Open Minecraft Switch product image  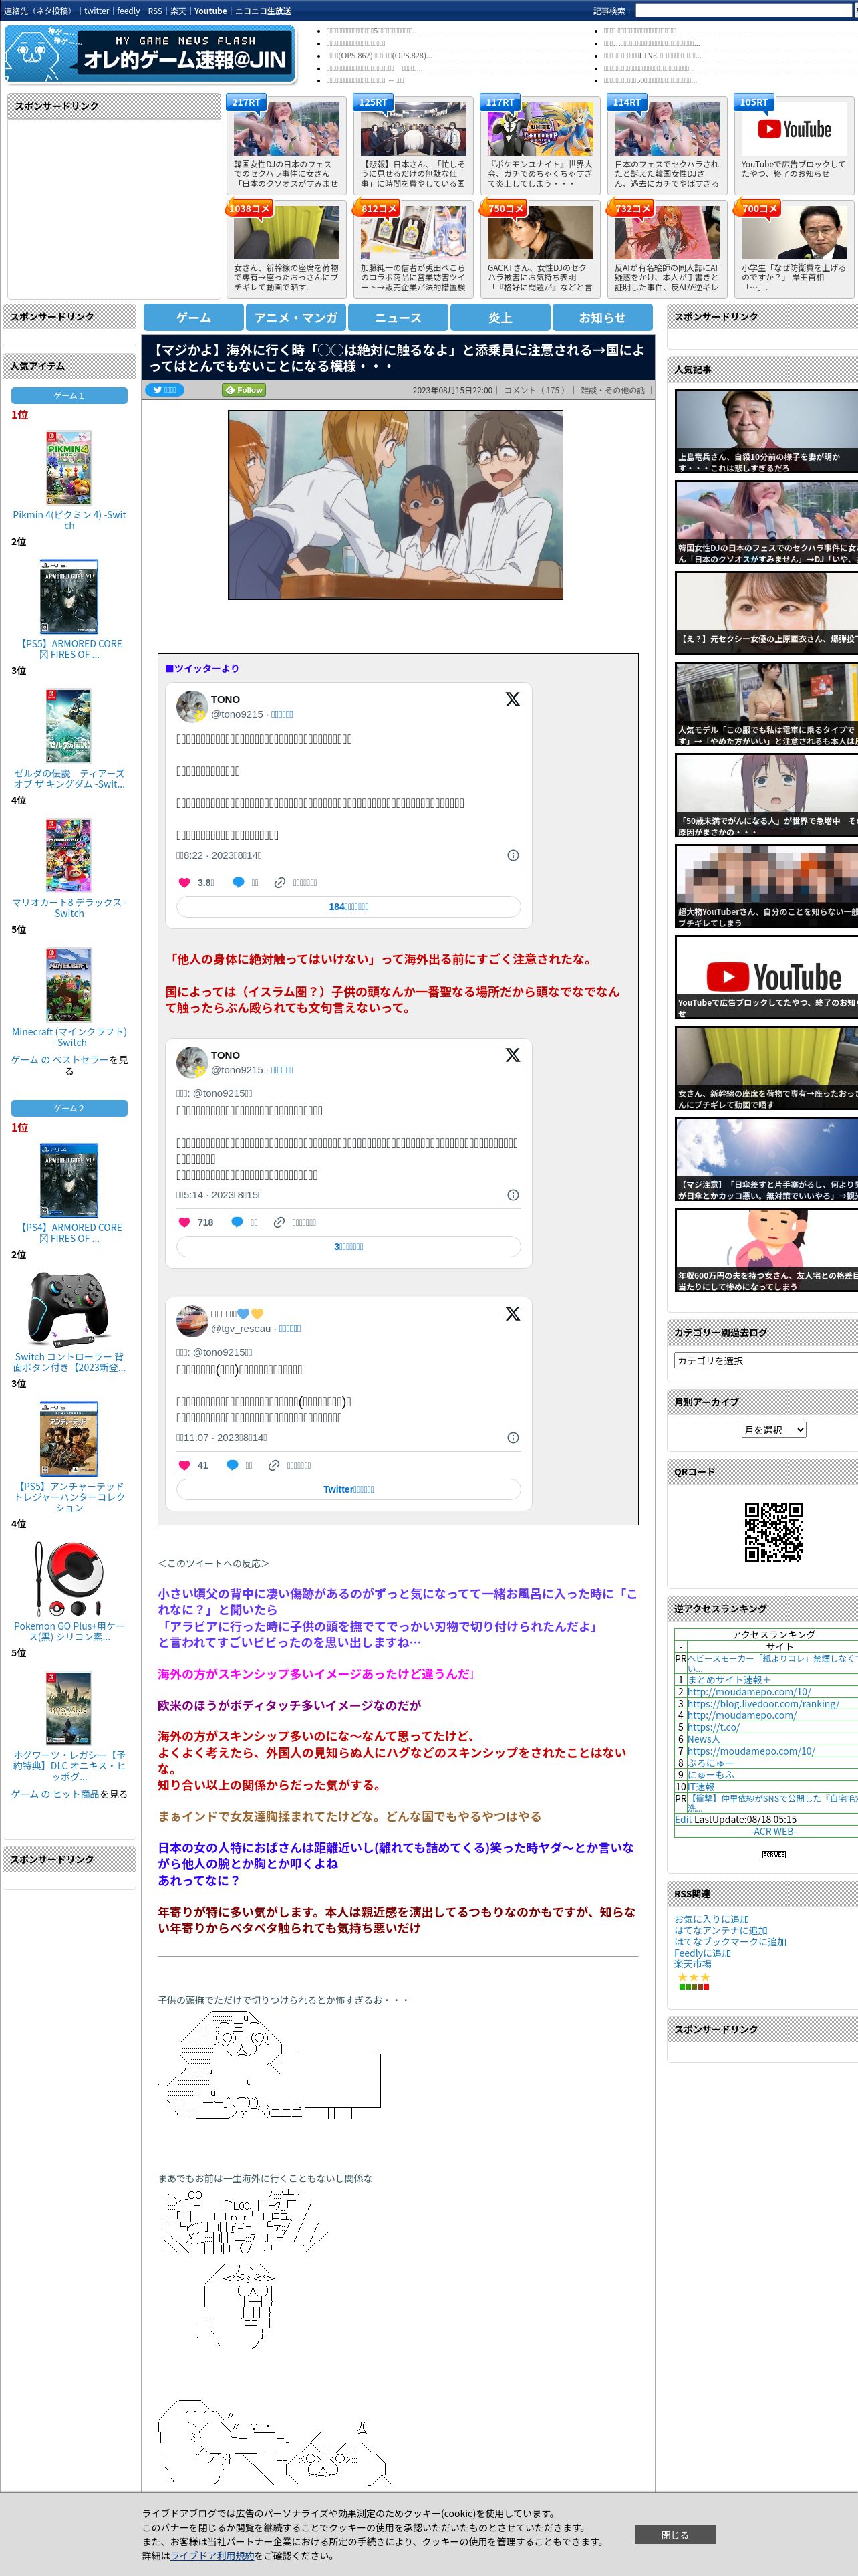point(69,984)
